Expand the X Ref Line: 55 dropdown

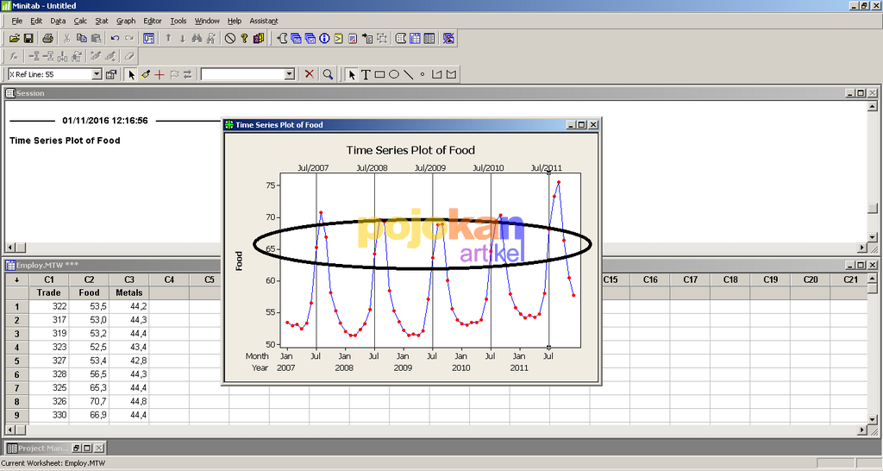97,75
